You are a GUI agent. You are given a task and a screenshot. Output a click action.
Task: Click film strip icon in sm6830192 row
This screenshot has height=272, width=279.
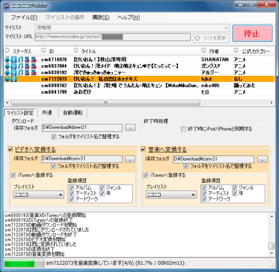pyautogui.click(x=14, y=72)
